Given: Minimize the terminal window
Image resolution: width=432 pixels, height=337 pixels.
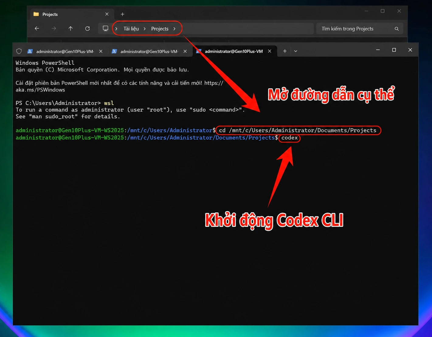Looking at the screenshot, I should point(378,50).
